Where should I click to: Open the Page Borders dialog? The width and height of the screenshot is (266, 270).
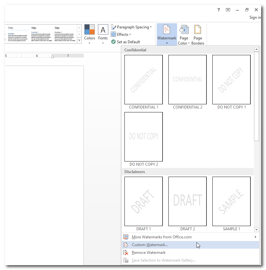pyautogui.click(x=197, y=35)
